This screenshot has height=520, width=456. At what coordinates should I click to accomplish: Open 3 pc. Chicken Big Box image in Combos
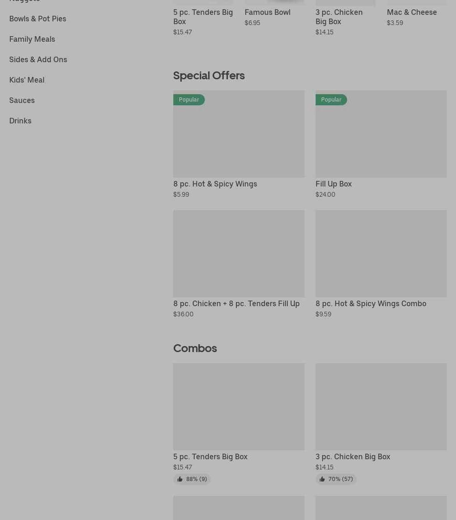pos(381,406)
